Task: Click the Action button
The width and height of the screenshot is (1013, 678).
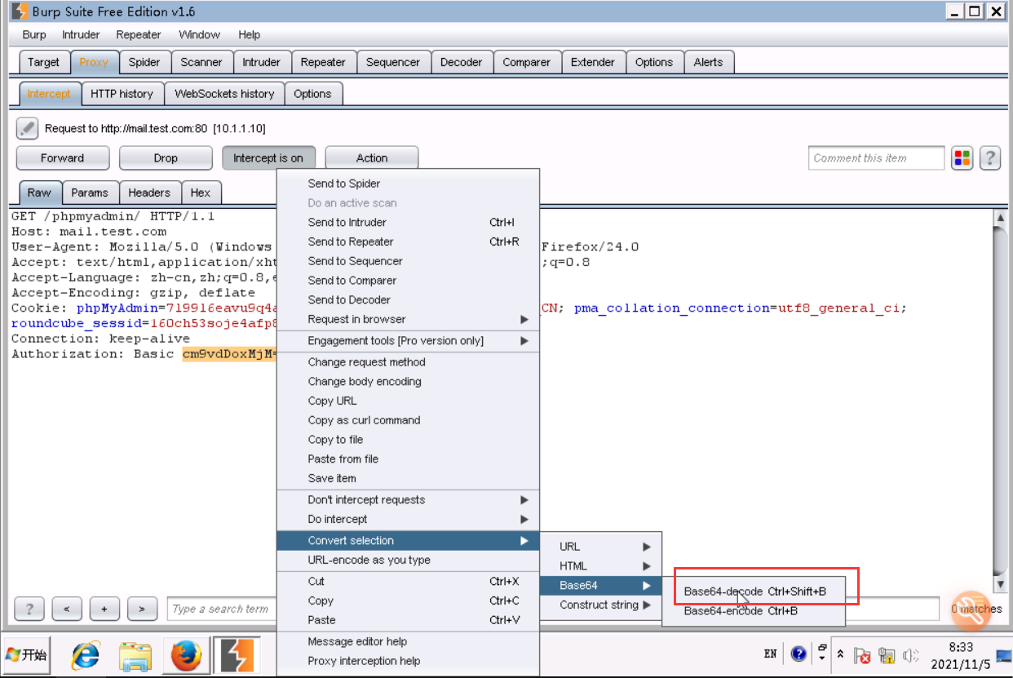Action: (x=372, y=158)
